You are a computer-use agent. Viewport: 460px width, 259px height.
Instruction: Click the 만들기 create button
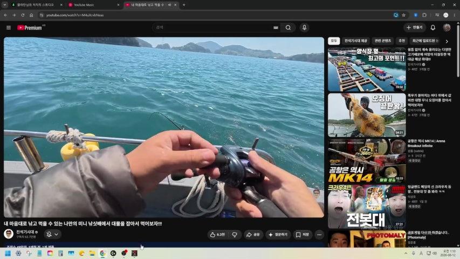click(x=414, y=28)
